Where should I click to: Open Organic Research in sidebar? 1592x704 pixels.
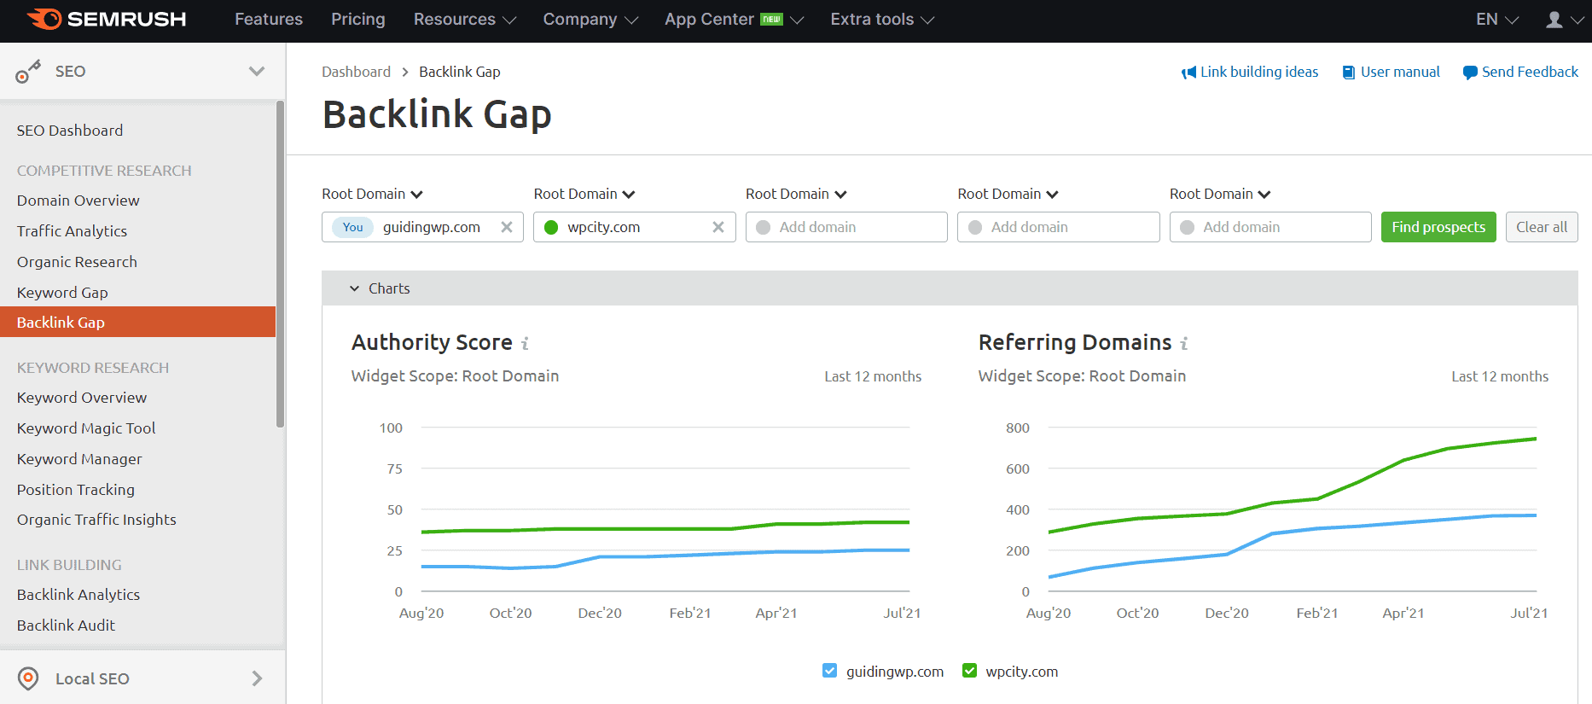tap(77, 262)
